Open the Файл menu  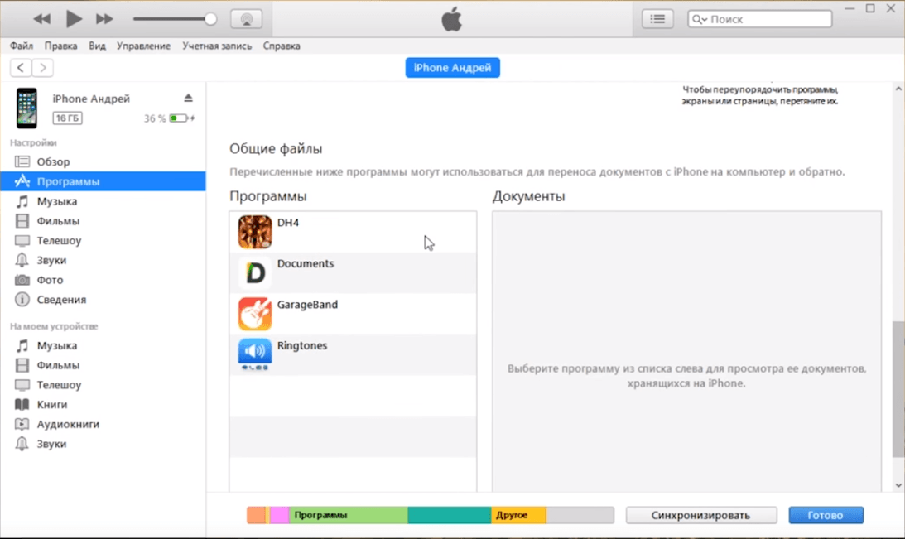[22, 46]
